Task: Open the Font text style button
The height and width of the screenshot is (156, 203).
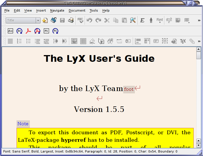Action: pos(159,20)
